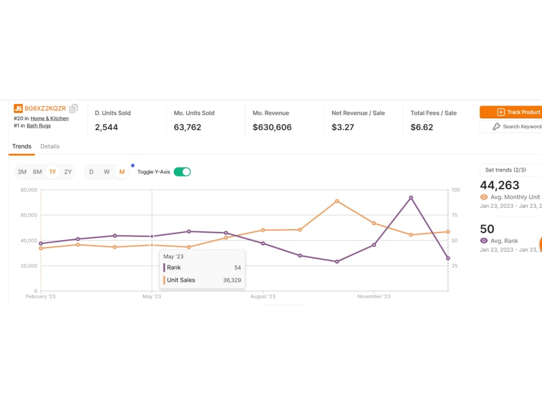Viewport: 542px width, 406px height.
Task: Open the Details tab
Action: click(50, 146)
